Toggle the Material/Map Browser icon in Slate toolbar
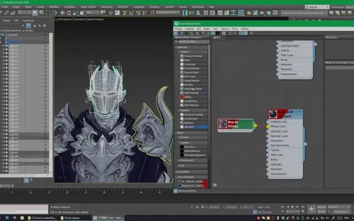 click(x=241, y=33)
